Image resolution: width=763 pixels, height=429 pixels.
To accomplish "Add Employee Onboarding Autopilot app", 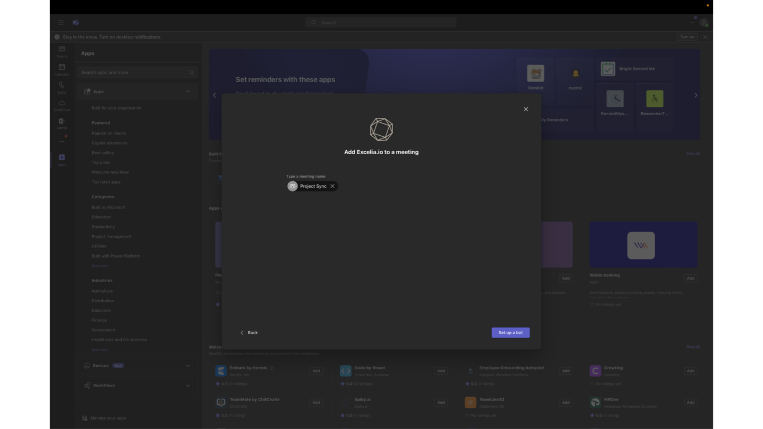I will (566, 371).
